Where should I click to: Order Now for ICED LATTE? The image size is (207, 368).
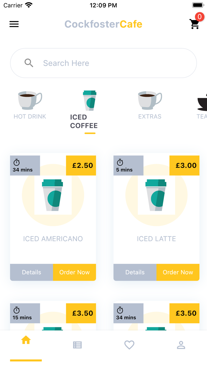pos(178,272)
